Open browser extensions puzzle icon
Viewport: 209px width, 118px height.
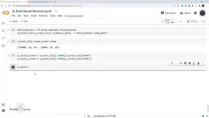(x=200, y=6)
